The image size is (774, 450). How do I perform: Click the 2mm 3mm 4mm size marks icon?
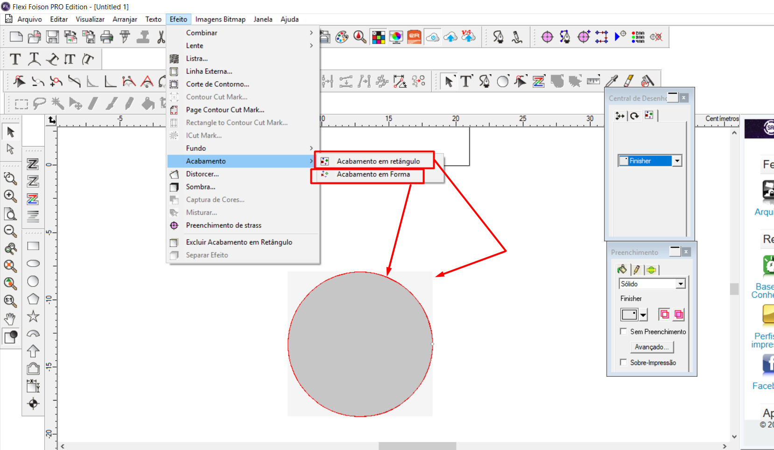[638, 37]
